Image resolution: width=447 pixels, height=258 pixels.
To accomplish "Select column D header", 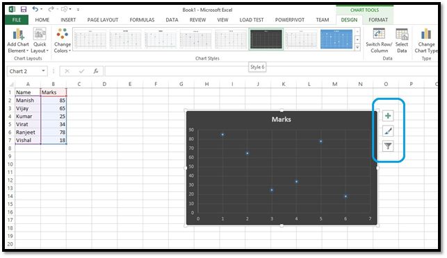I will (x=104, y=84).
